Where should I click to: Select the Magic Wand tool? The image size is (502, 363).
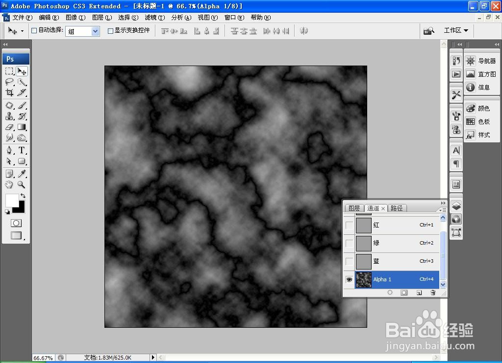point(22,82)
